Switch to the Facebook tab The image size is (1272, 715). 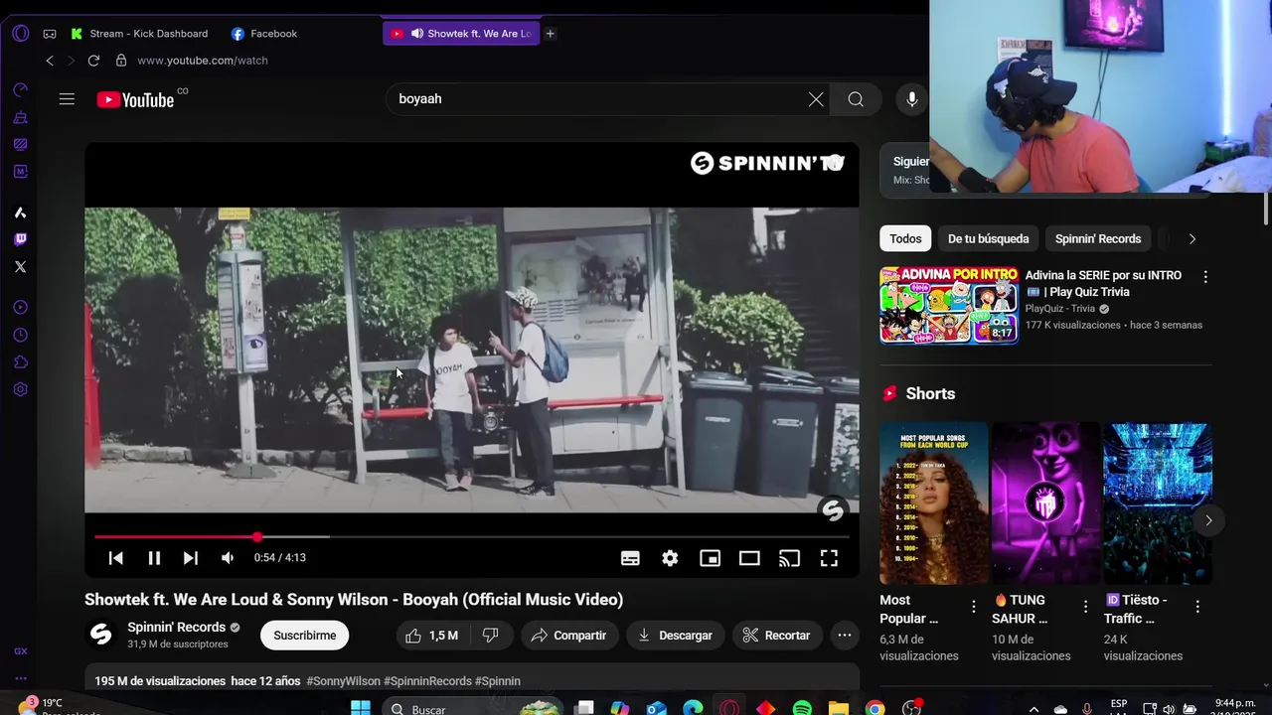(x=264, y=34)
